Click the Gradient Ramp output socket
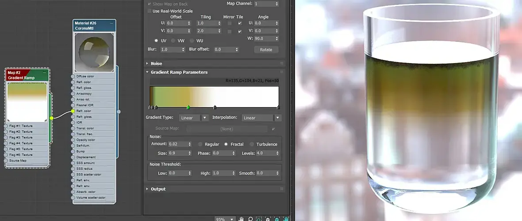The width and height of the screenshot is (522, 221). pyautogui.click(x=51, y=118)
